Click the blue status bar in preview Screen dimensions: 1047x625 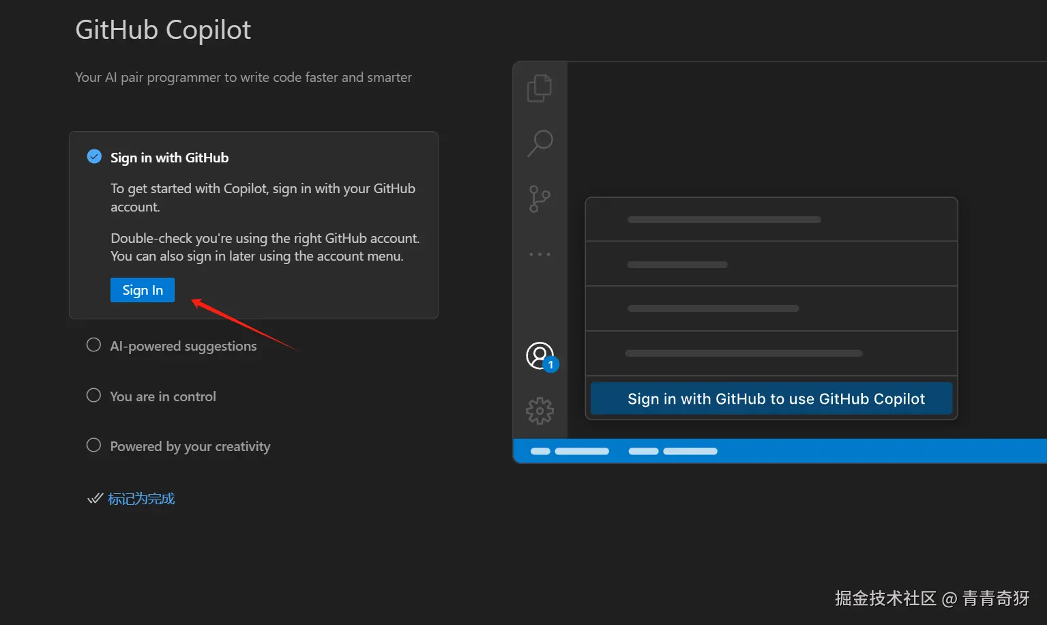point(780,451)
